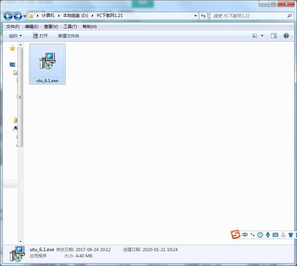Activate Sogou voice input microphone
The height and width of the screenshot is (266, 297).
(x=268, y=235)
